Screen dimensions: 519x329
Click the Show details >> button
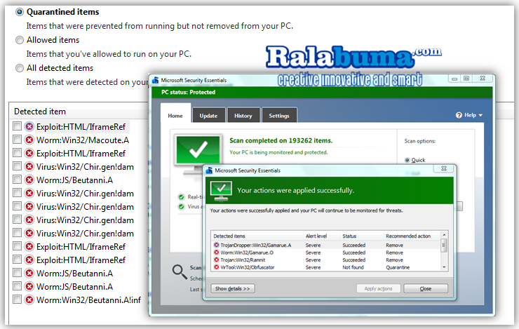233,288
